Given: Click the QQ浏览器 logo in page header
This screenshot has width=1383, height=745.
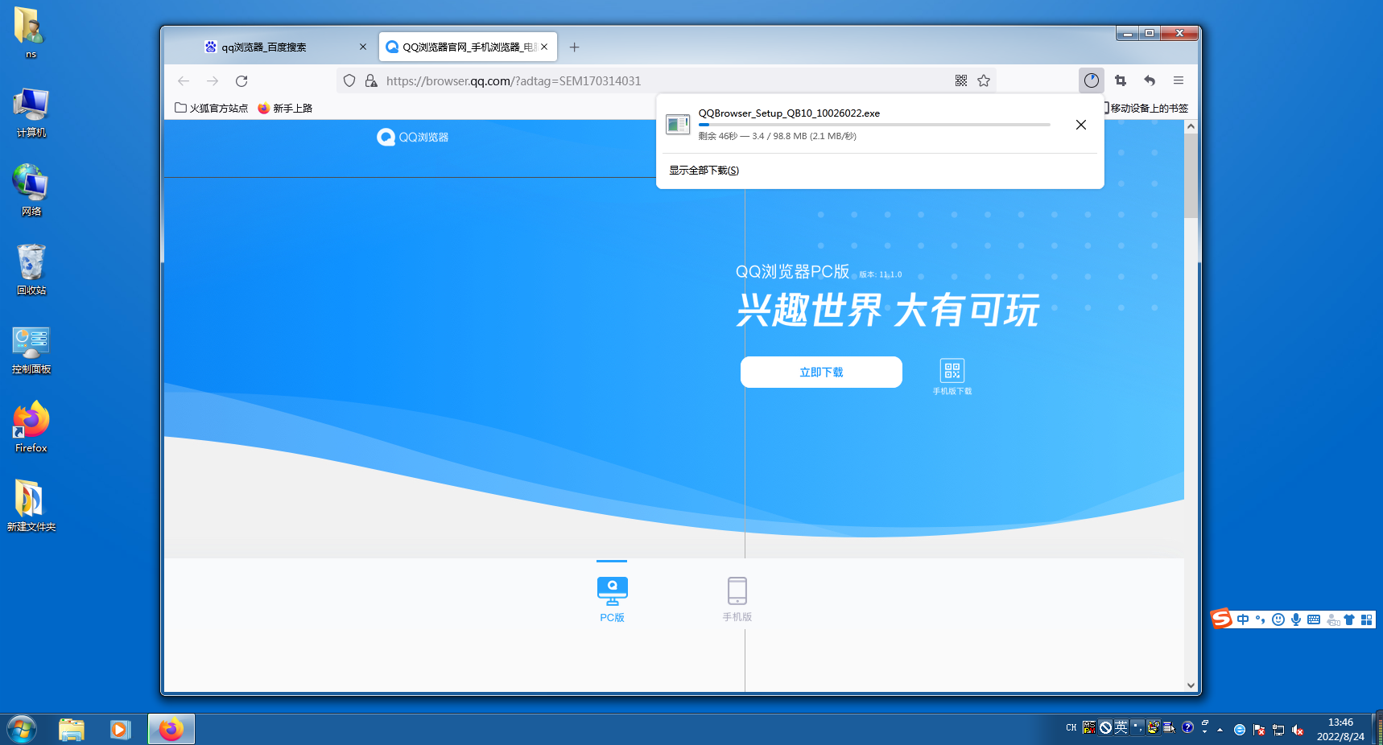Looking at the screenshot, I should tap(413, 137).
